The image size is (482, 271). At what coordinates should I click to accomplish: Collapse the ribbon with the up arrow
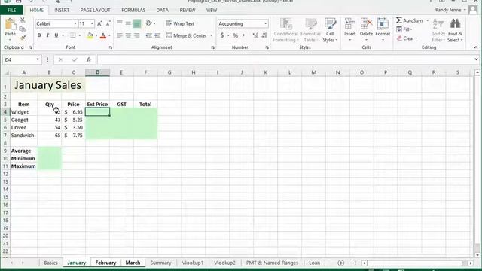pyautogui.click(x=476, y=47)
